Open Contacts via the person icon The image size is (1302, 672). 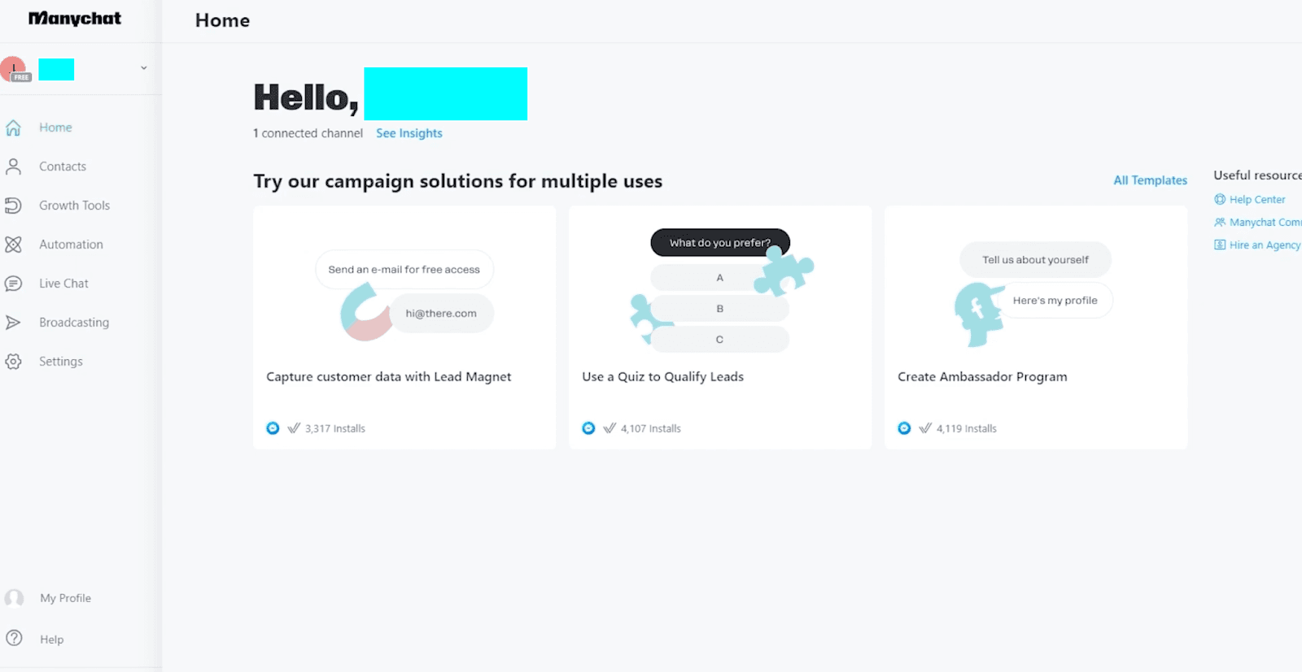[13, 167]
